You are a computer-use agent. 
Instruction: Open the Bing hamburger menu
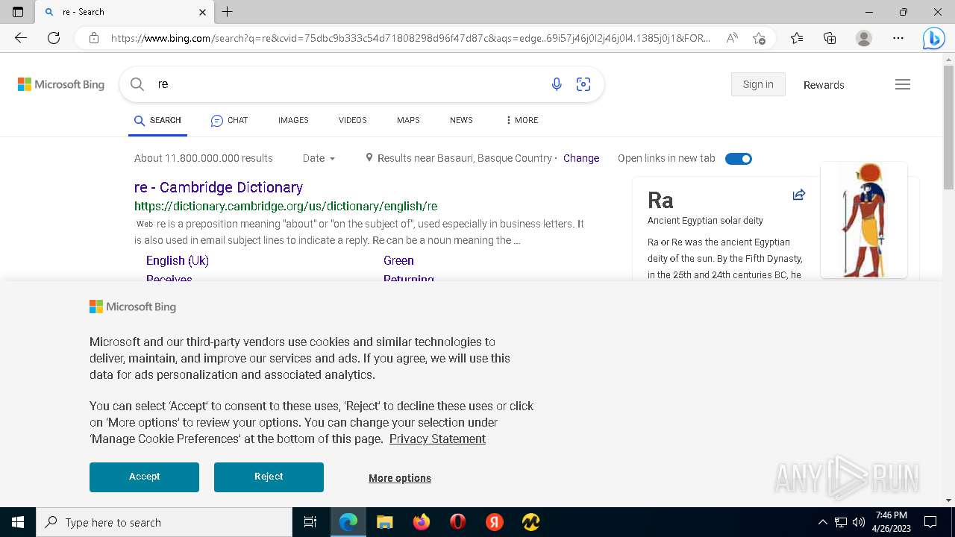[903, 84]
